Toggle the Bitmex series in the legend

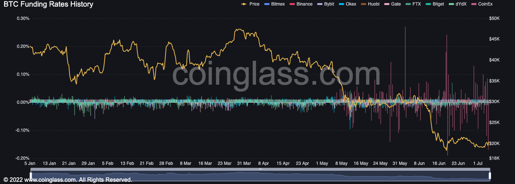(275, 4)
